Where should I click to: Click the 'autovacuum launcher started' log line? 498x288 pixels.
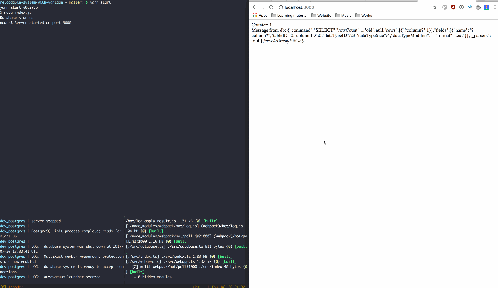click(72, 277)
